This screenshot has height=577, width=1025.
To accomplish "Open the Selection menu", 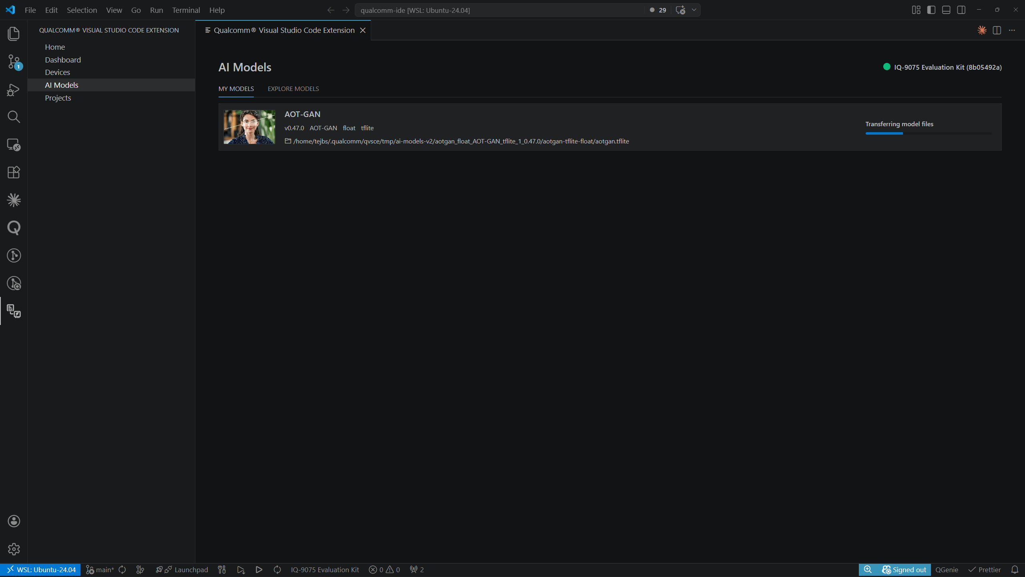I will click(x=82, y=10).
